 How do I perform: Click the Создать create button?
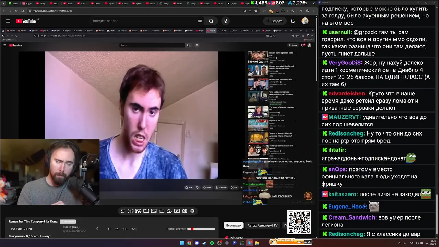(274, 21)
